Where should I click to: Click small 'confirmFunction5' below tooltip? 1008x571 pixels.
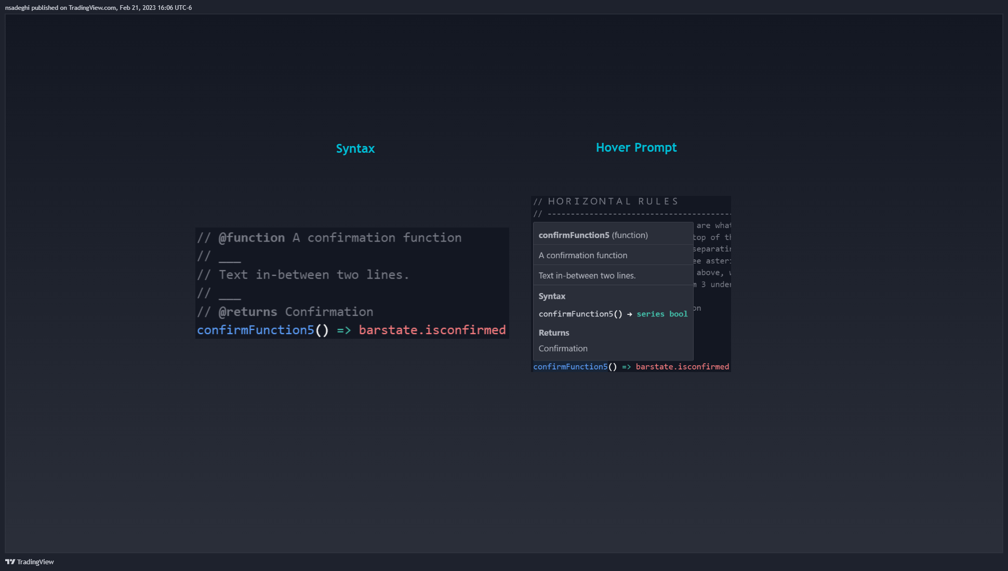[x=571, y=367]
